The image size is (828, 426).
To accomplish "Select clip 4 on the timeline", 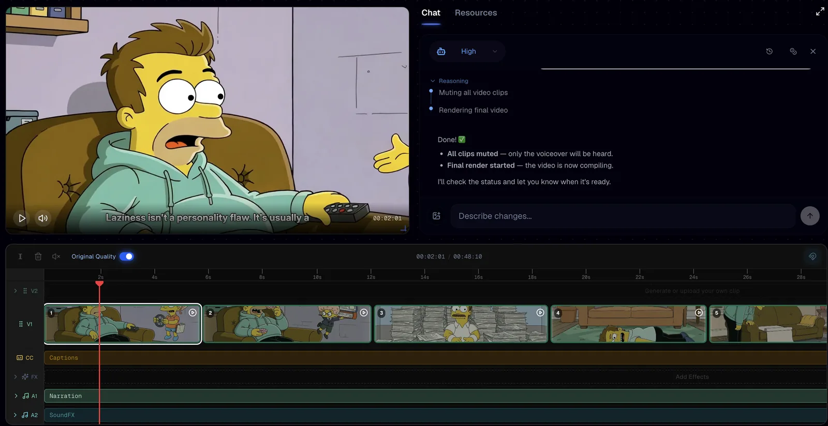I will pos(629,324).
